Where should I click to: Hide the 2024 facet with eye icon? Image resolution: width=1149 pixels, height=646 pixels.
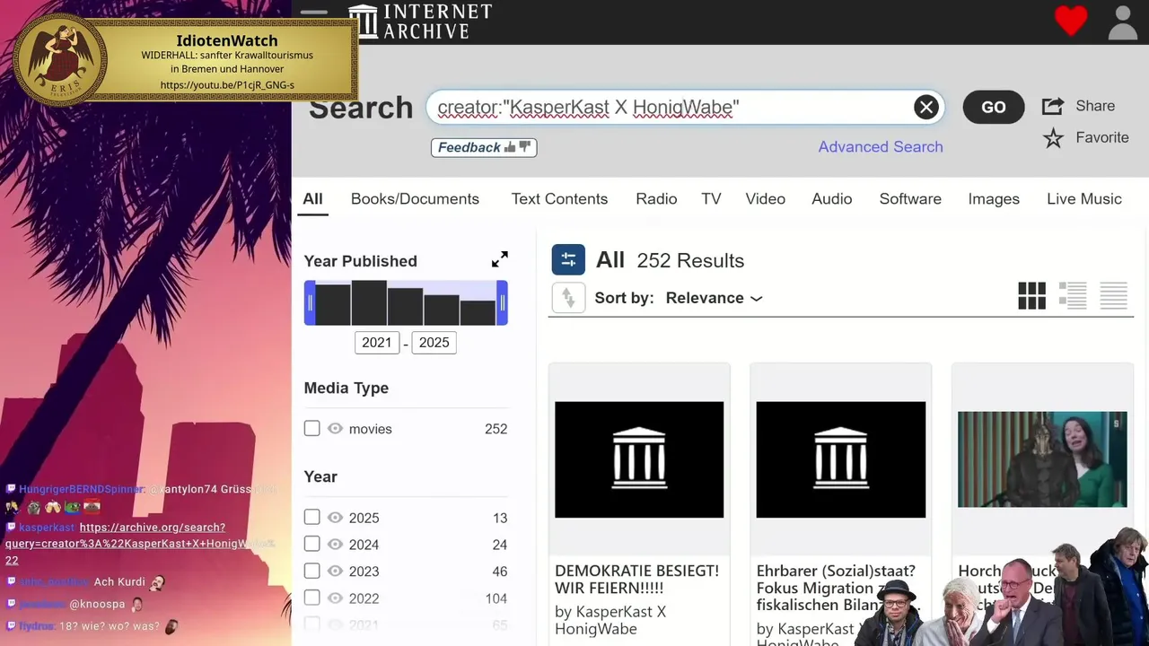336,545
